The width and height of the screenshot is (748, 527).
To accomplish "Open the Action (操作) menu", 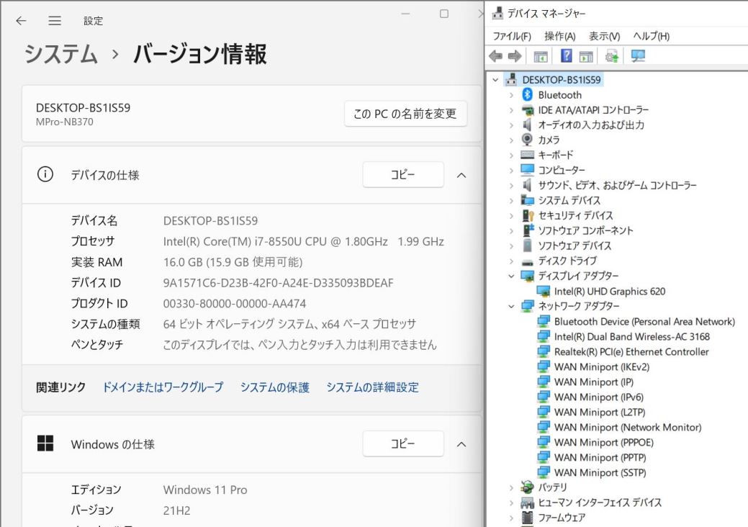I will point(560,36).
